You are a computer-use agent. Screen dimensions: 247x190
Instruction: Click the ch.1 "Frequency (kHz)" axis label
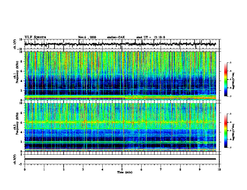pos(17,72)
